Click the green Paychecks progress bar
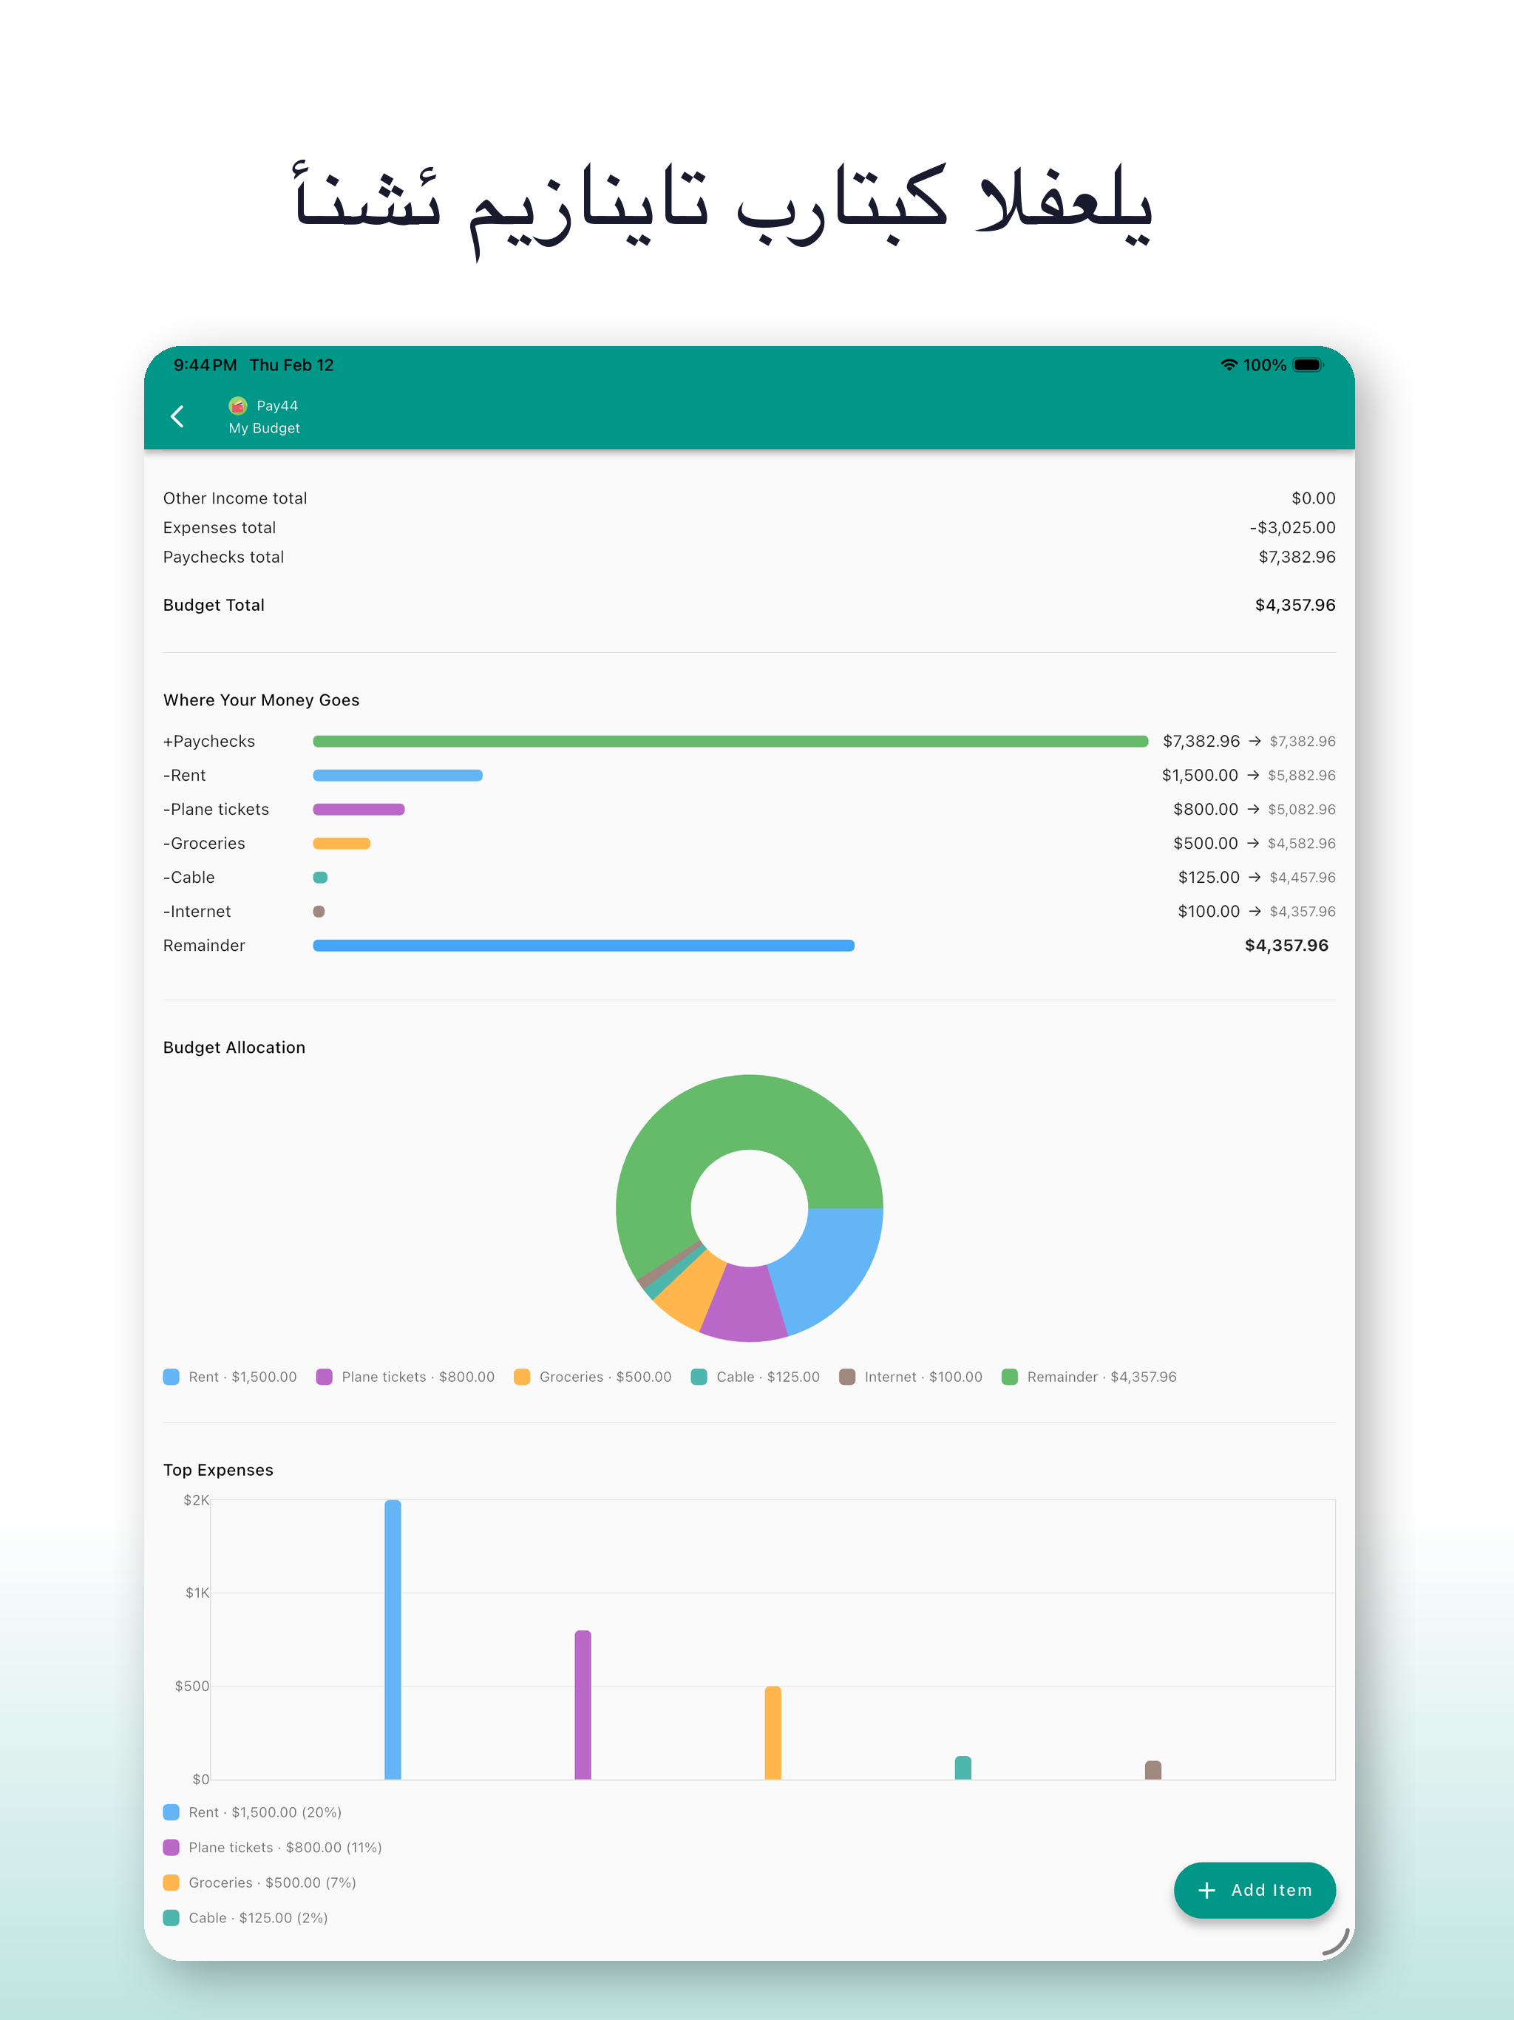The width and height of the screenshot is (1514, 2020). pos(730,742)
